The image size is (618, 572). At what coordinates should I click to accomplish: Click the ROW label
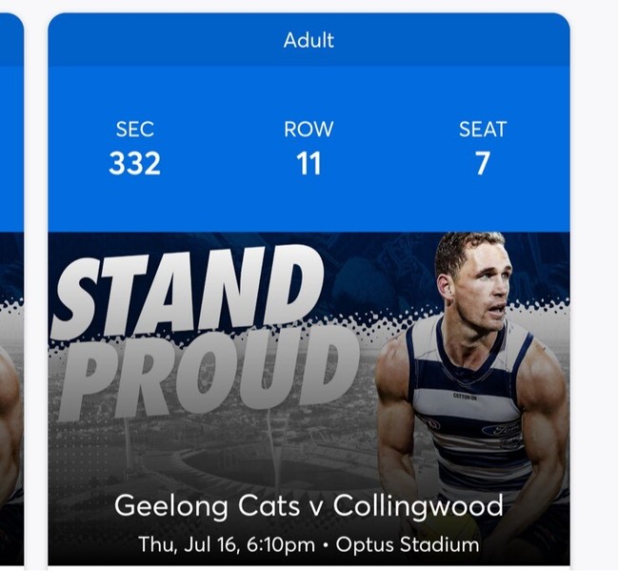point(309,130)
